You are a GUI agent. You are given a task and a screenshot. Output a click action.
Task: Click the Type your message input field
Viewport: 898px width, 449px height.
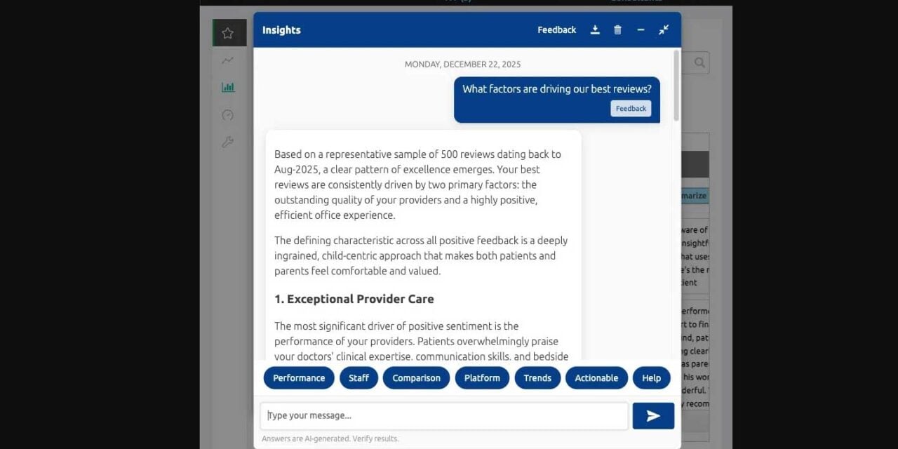443,416
